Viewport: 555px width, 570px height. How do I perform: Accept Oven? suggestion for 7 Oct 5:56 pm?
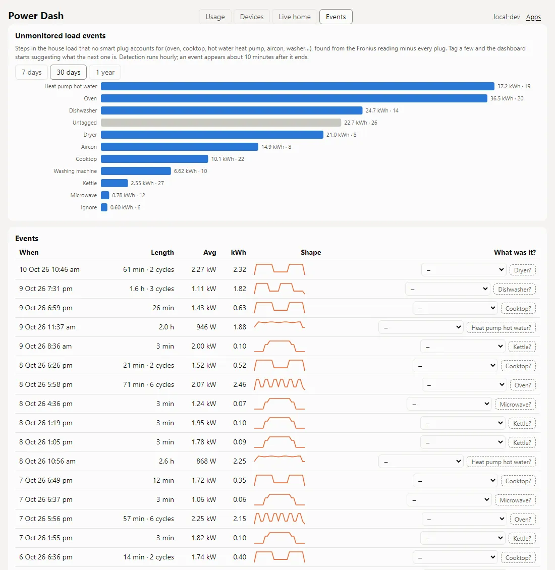523,519
